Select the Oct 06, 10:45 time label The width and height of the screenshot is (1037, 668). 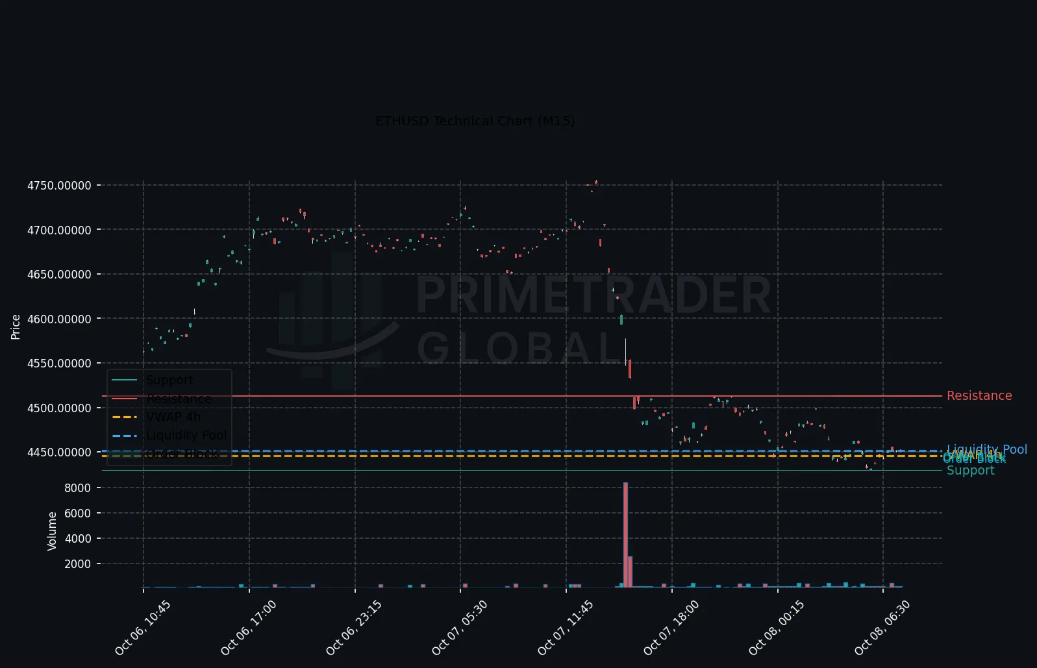tap(143, 628)
